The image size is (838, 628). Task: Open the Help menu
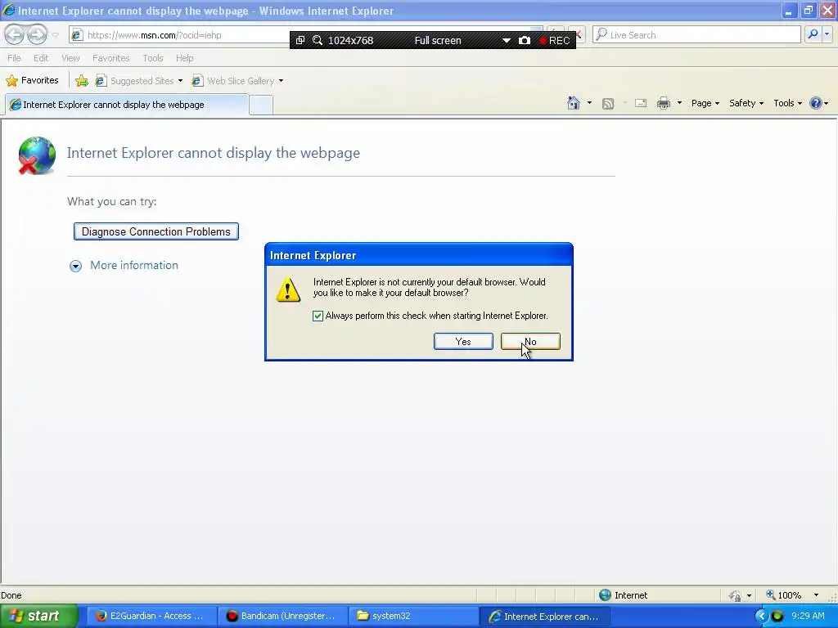[x=184, y=58]
